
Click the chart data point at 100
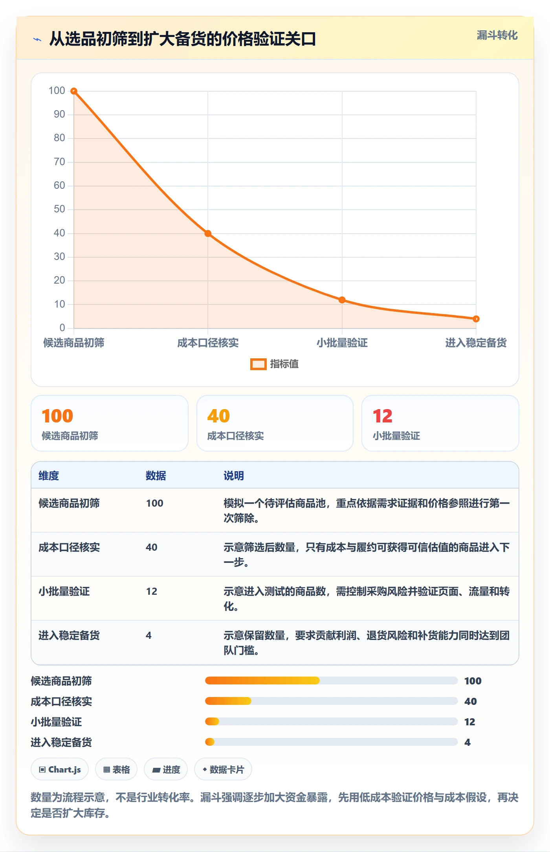74,91
